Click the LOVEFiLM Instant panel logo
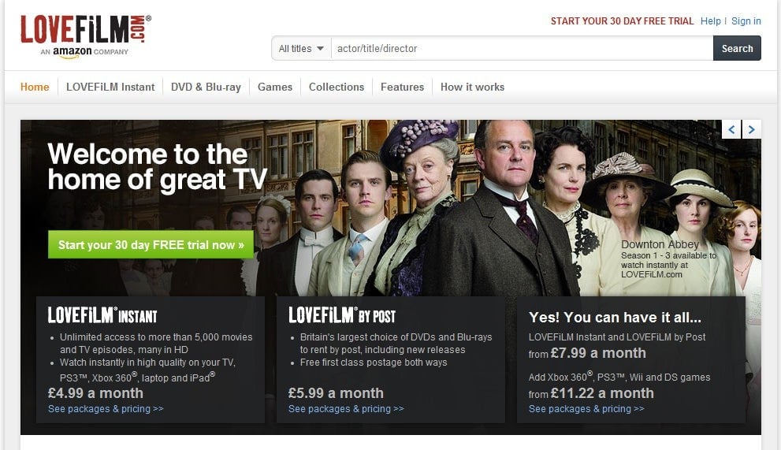This screenshot has height=450, width=781. pos(102,316)
